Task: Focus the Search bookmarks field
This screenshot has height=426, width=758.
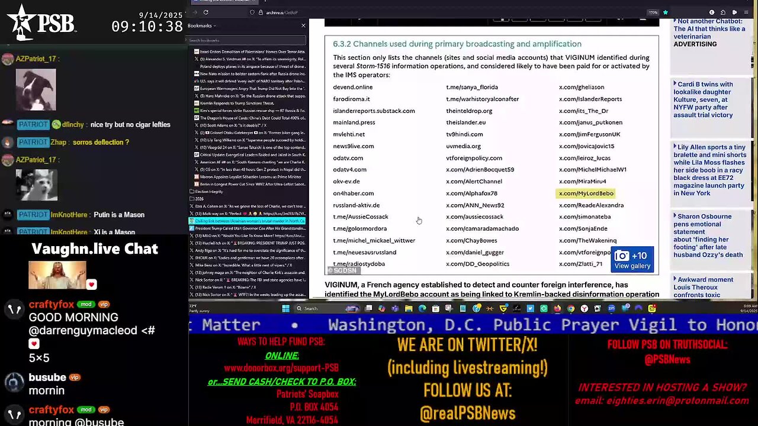Action: (x=247, y=40)
